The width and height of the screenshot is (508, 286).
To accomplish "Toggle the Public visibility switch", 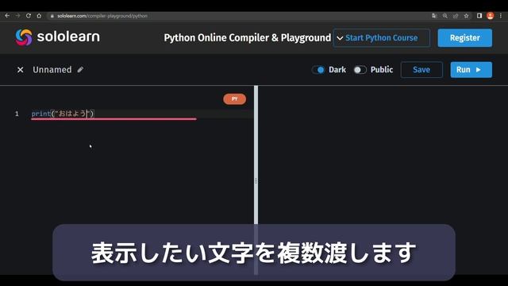I will coord(360,70).
